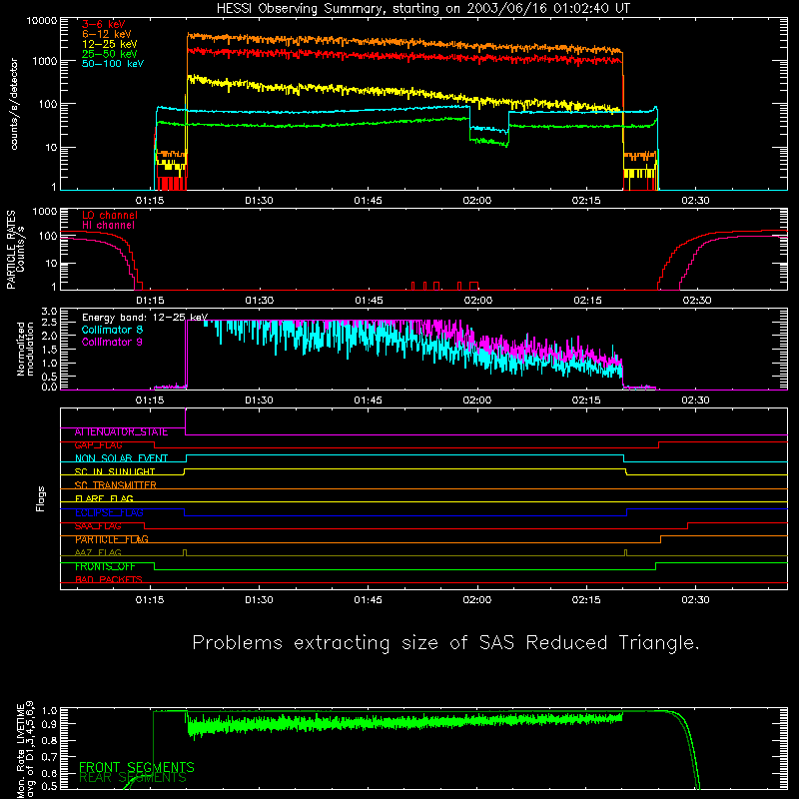Click the 'Mon. Rate LIVETIME' axis label

[20, 750]
